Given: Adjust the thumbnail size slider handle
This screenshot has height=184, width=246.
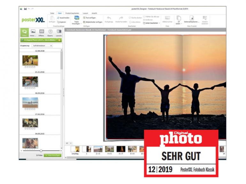Looking at the screenshot, I should 41,151.
